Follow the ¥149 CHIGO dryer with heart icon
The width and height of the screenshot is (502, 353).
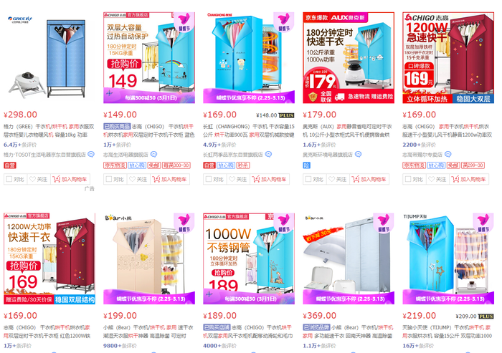[x=137, y=179]
